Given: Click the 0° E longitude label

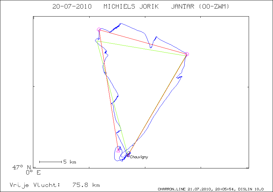Looking at the screenshot, I should [x=33, y=173].
